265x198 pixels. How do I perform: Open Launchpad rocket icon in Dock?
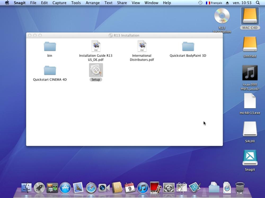coord(39,187)
